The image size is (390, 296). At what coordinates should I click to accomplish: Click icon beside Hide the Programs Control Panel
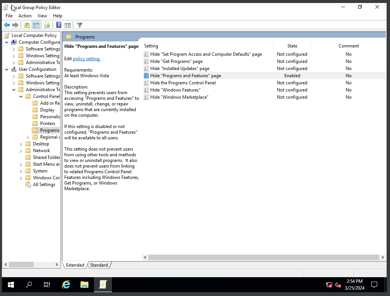click(146, 83)
